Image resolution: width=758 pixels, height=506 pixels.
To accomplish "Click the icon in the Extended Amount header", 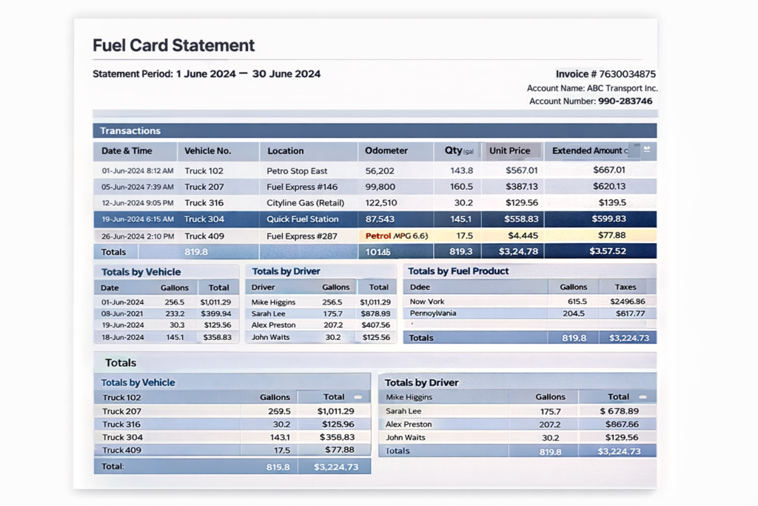I will tap(647, 150).
